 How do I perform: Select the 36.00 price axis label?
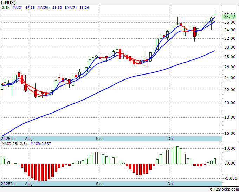point(230,22)
